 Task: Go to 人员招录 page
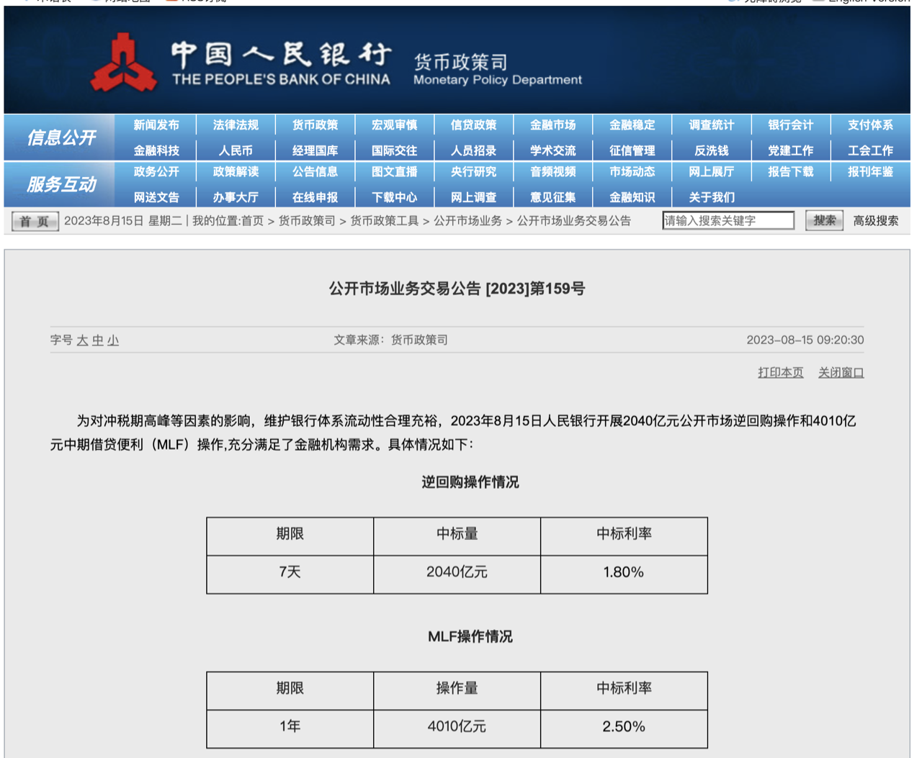tap(473, 150)
